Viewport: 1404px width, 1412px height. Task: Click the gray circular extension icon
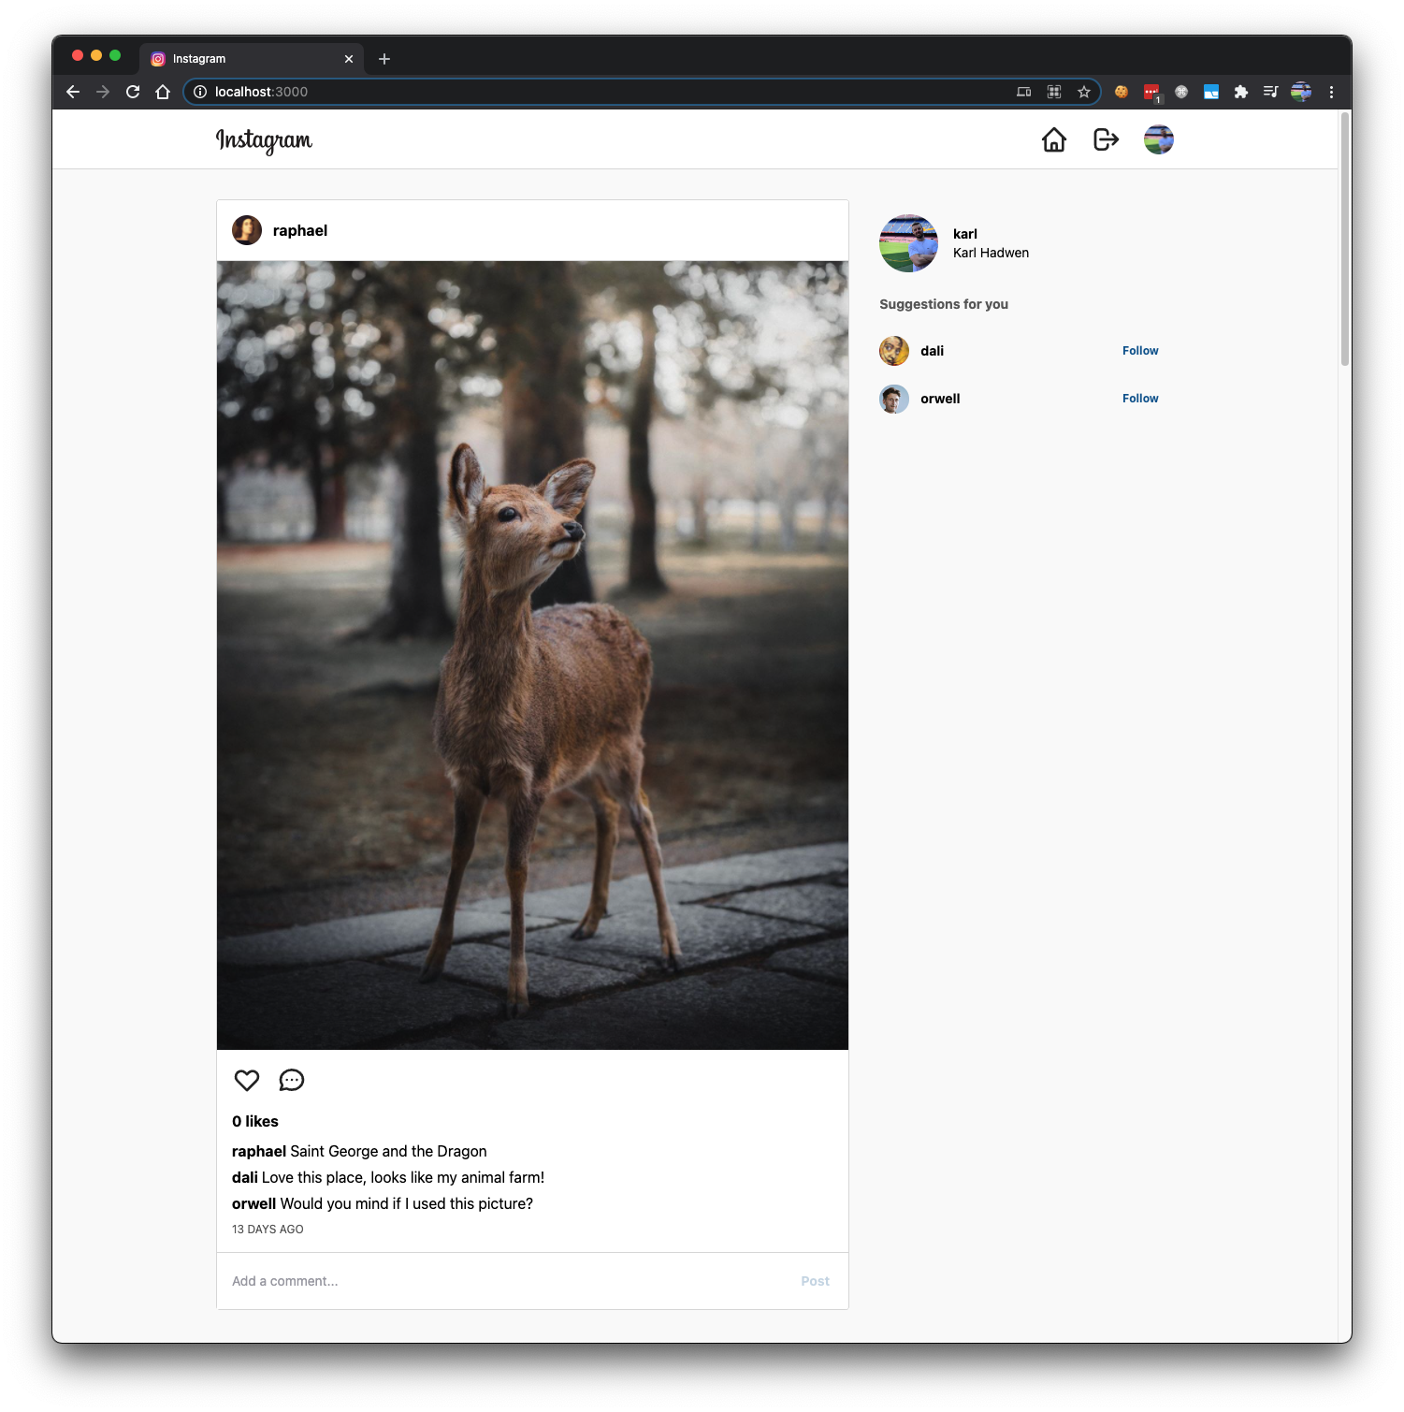coord(1180,92)
